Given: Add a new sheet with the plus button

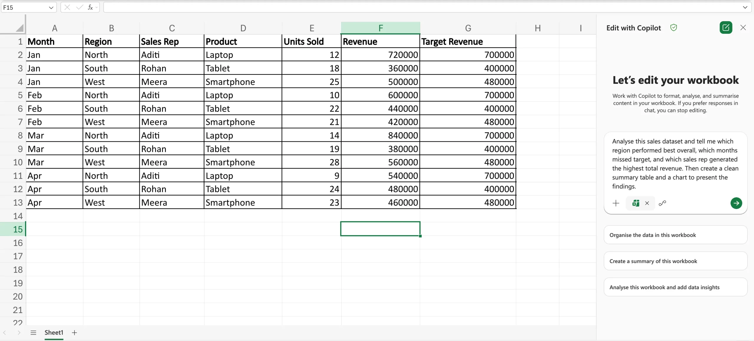Looking at the screenshot, I should click(74, 332).
